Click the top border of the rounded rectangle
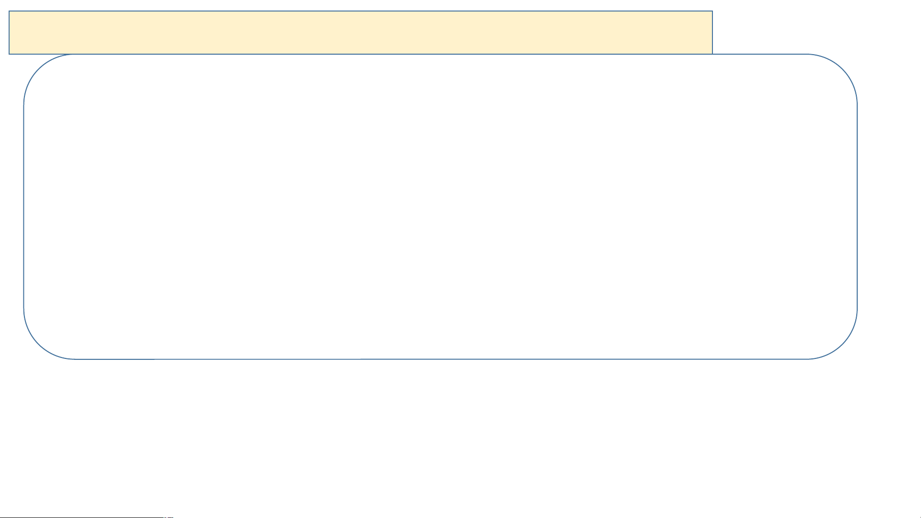 pyautogui.click(x=760, y=54)
